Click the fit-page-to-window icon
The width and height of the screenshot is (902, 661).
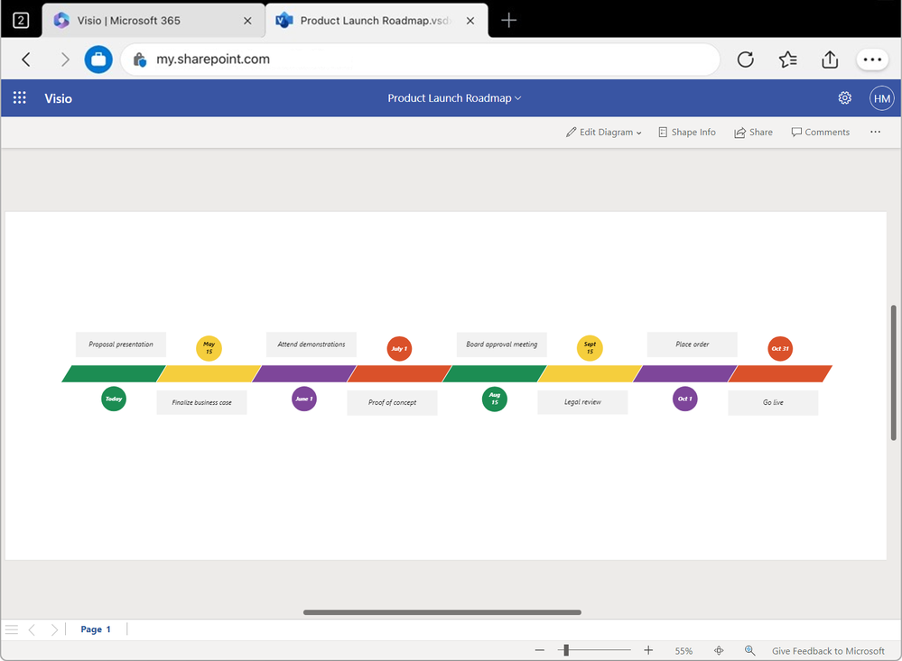[x=719, y=649]
